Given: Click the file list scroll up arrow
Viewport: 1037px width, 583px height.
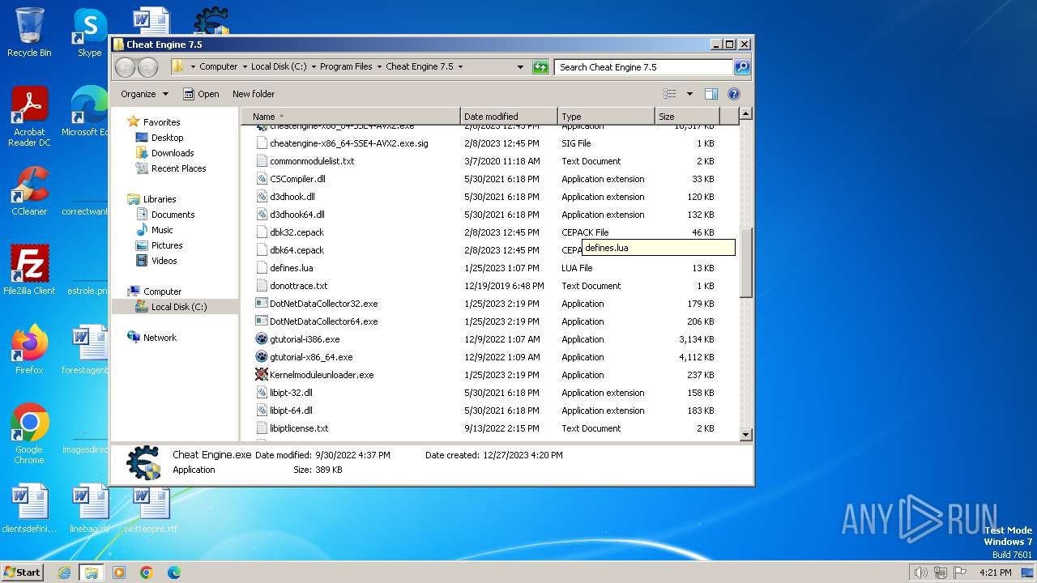Looking at the screenshot, I should pyautogui.click(x=746, y=114).
